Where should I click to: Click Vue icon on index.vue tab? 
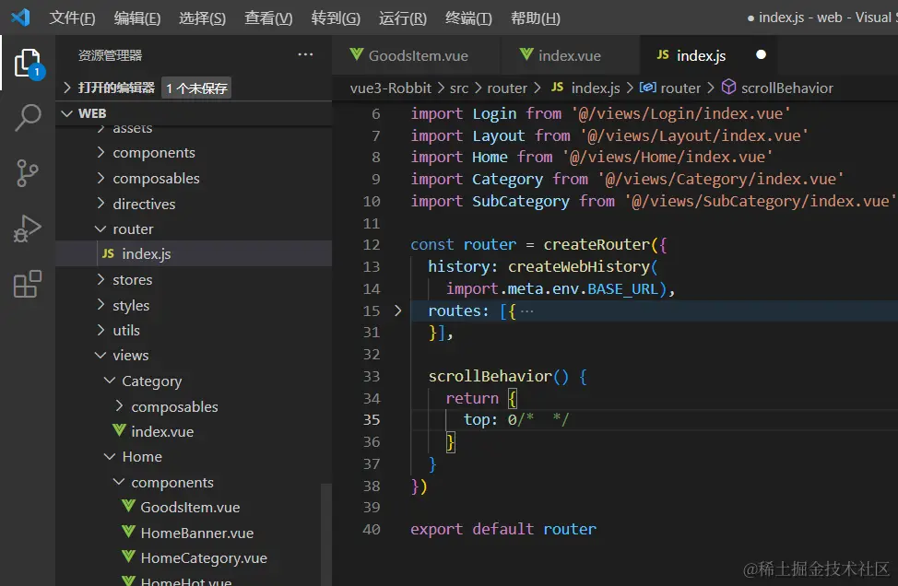tap(526, 54)
